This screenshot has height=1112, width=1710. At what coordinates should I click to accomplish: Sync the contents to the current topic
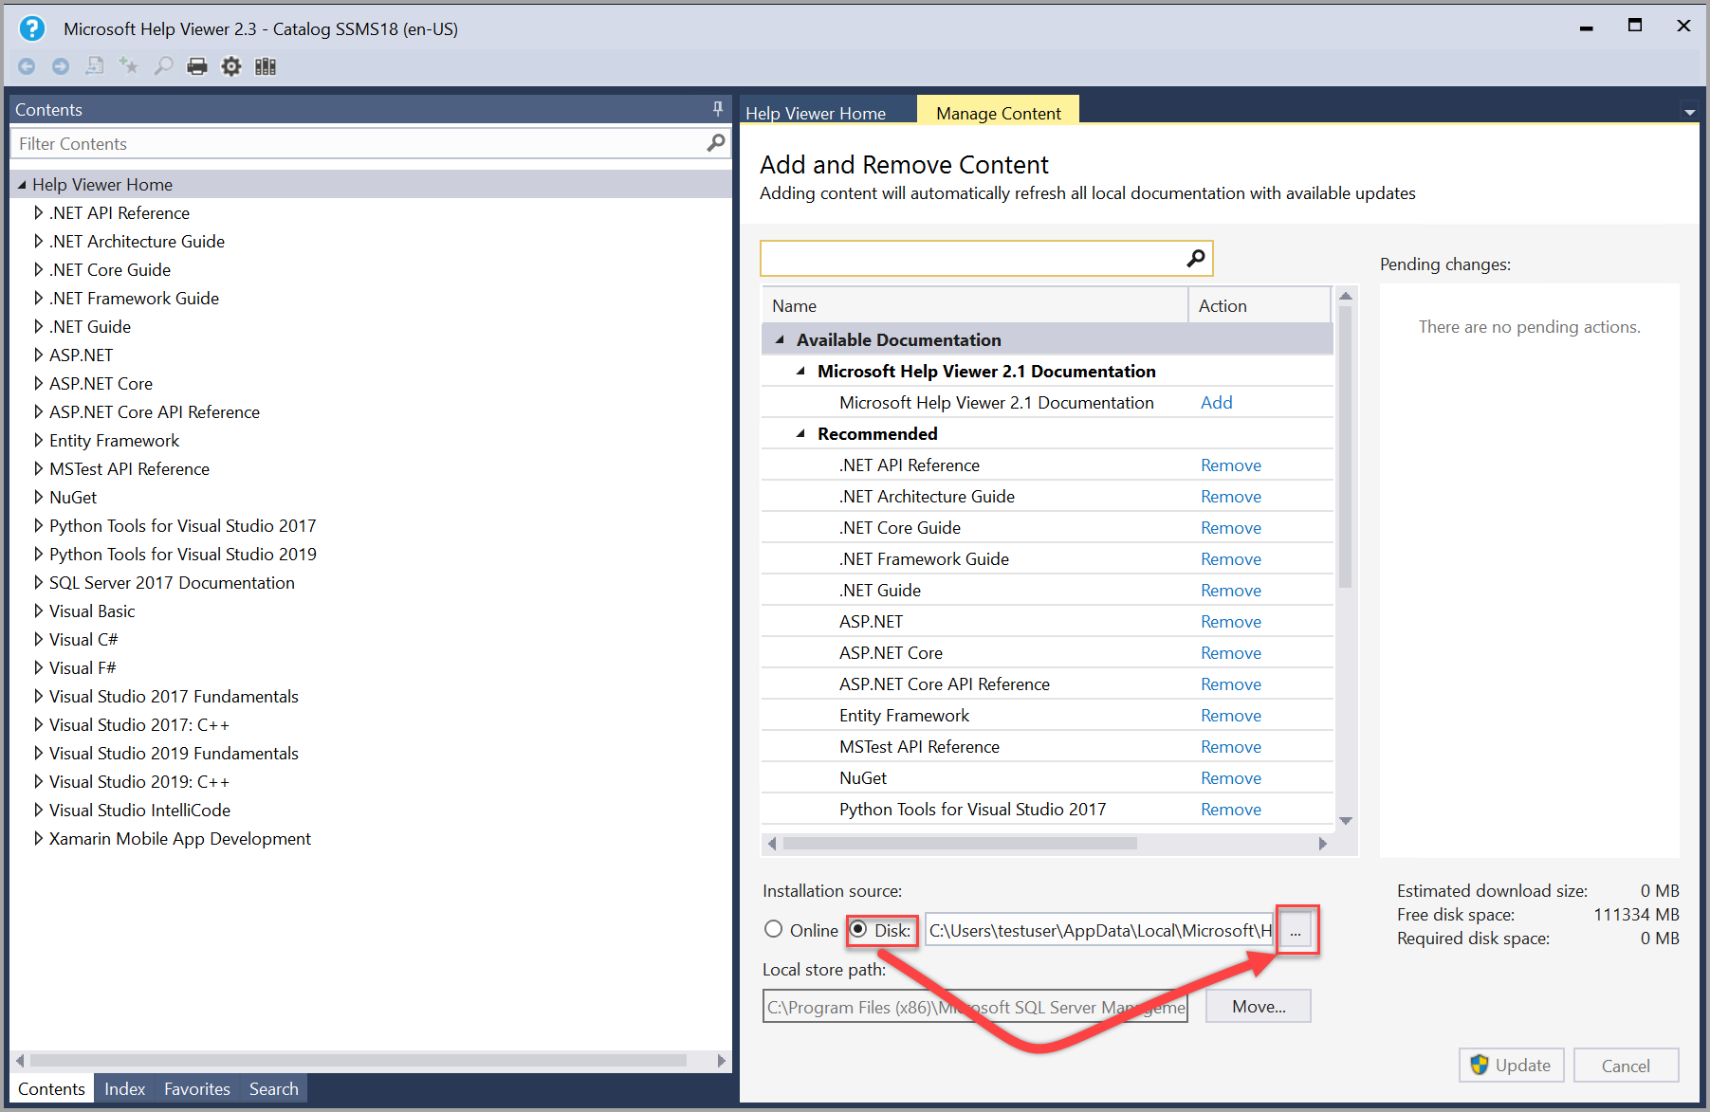(95, 65)
